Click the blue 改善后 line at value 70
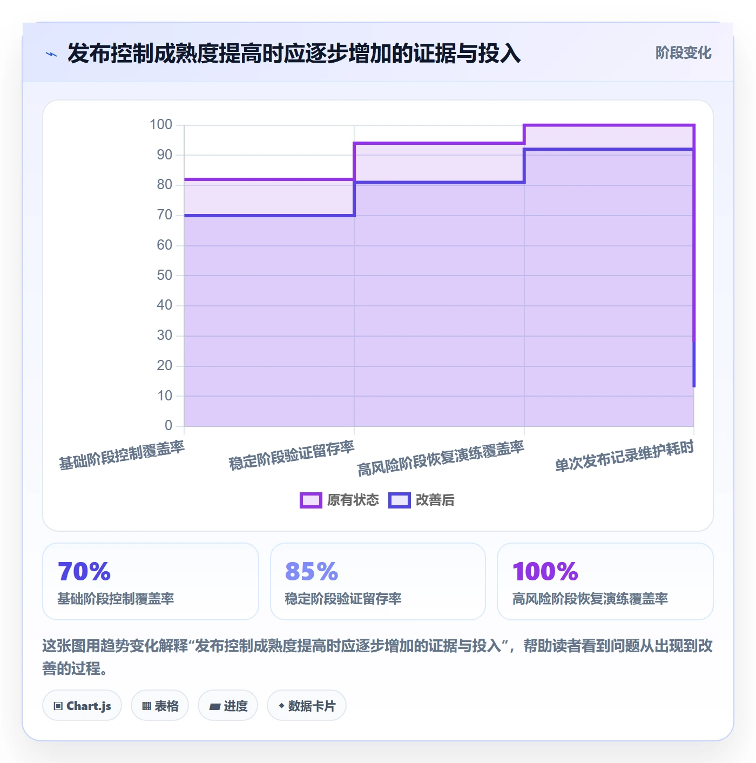 click(269, 216)
